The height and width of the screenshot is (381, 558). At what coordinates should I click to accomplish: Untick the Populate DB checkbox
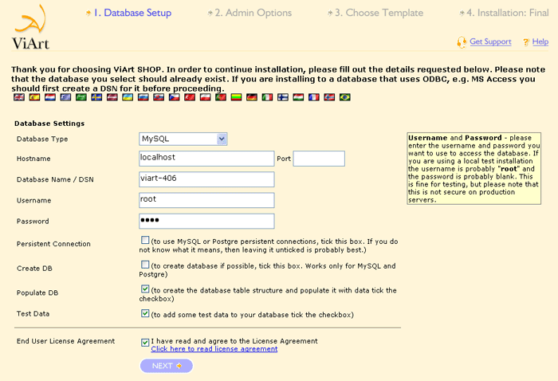tap(145, 289)
